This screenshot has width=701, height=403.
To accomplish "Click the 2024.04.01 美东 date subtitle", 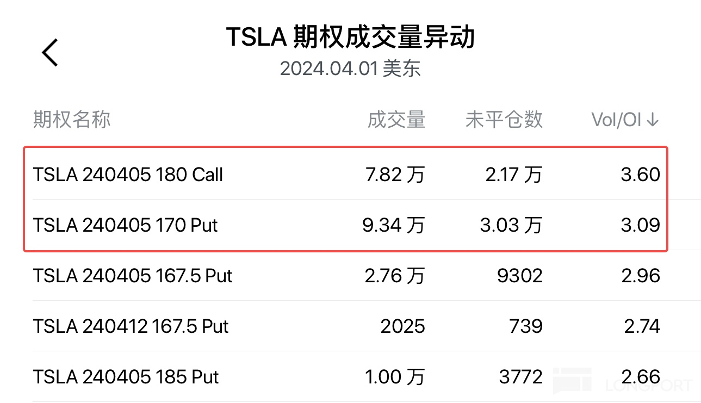I will pyautogui.click(x=350, y=69).
